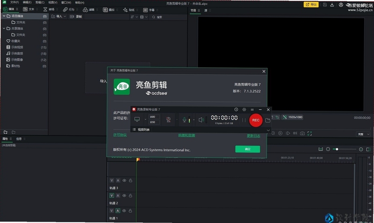Open the 滤镜 filters tab
374x223 pixels.
89,10
